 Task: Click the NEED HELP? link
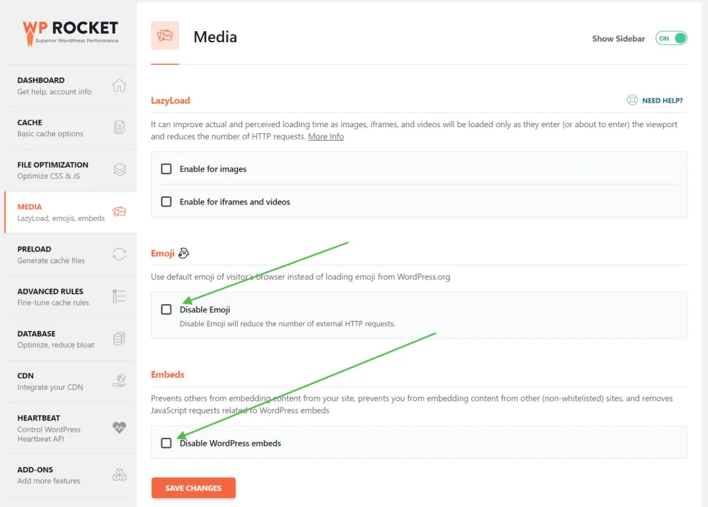[x=662, y=101]
